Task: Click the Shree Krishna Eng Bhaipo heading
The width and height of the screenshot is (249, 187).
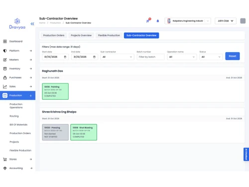Action: click(x=59, y=112)
